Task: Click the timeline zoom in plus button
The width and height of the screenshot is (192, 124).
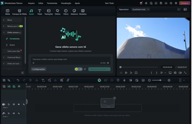Action: click(x=169, y=80)
